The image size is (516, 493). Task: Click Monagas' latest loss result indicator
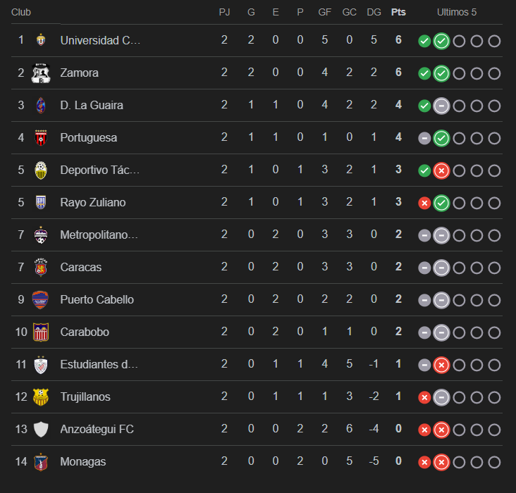click(441, 462)
